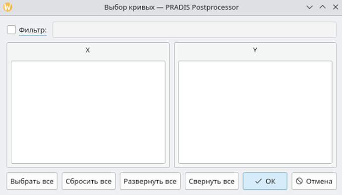This screenshot has height=195, width=342.
Task: Click the PRADIS app icon in title bar
Action: (7, 7)
